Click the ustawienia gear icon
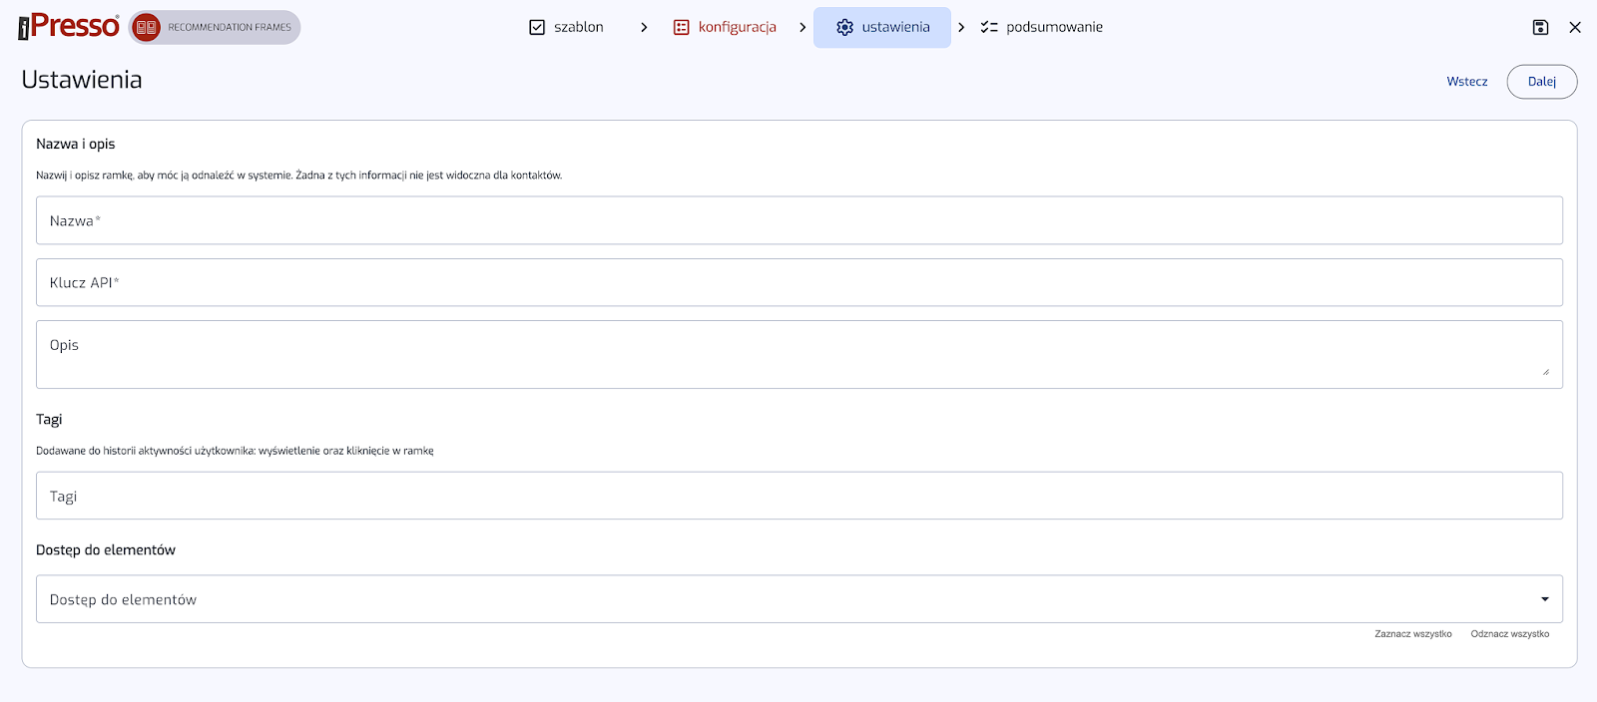The image size is (1597, 702). (845, 28)
